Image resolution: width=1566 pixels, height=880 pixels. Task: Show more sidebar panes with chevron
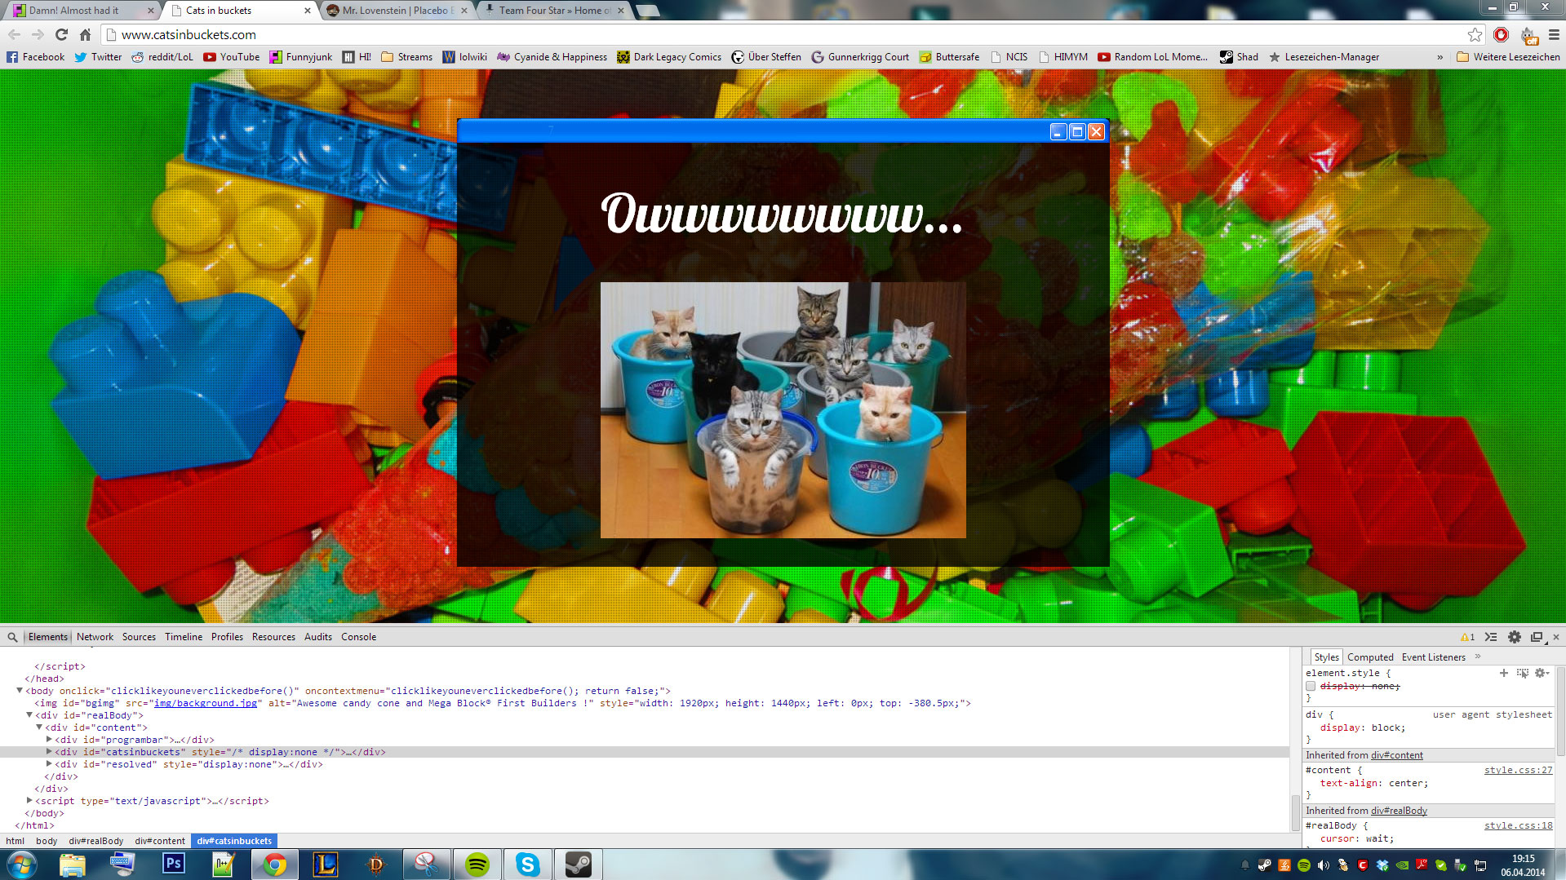pyautogui.click(x=1478, y=657)
